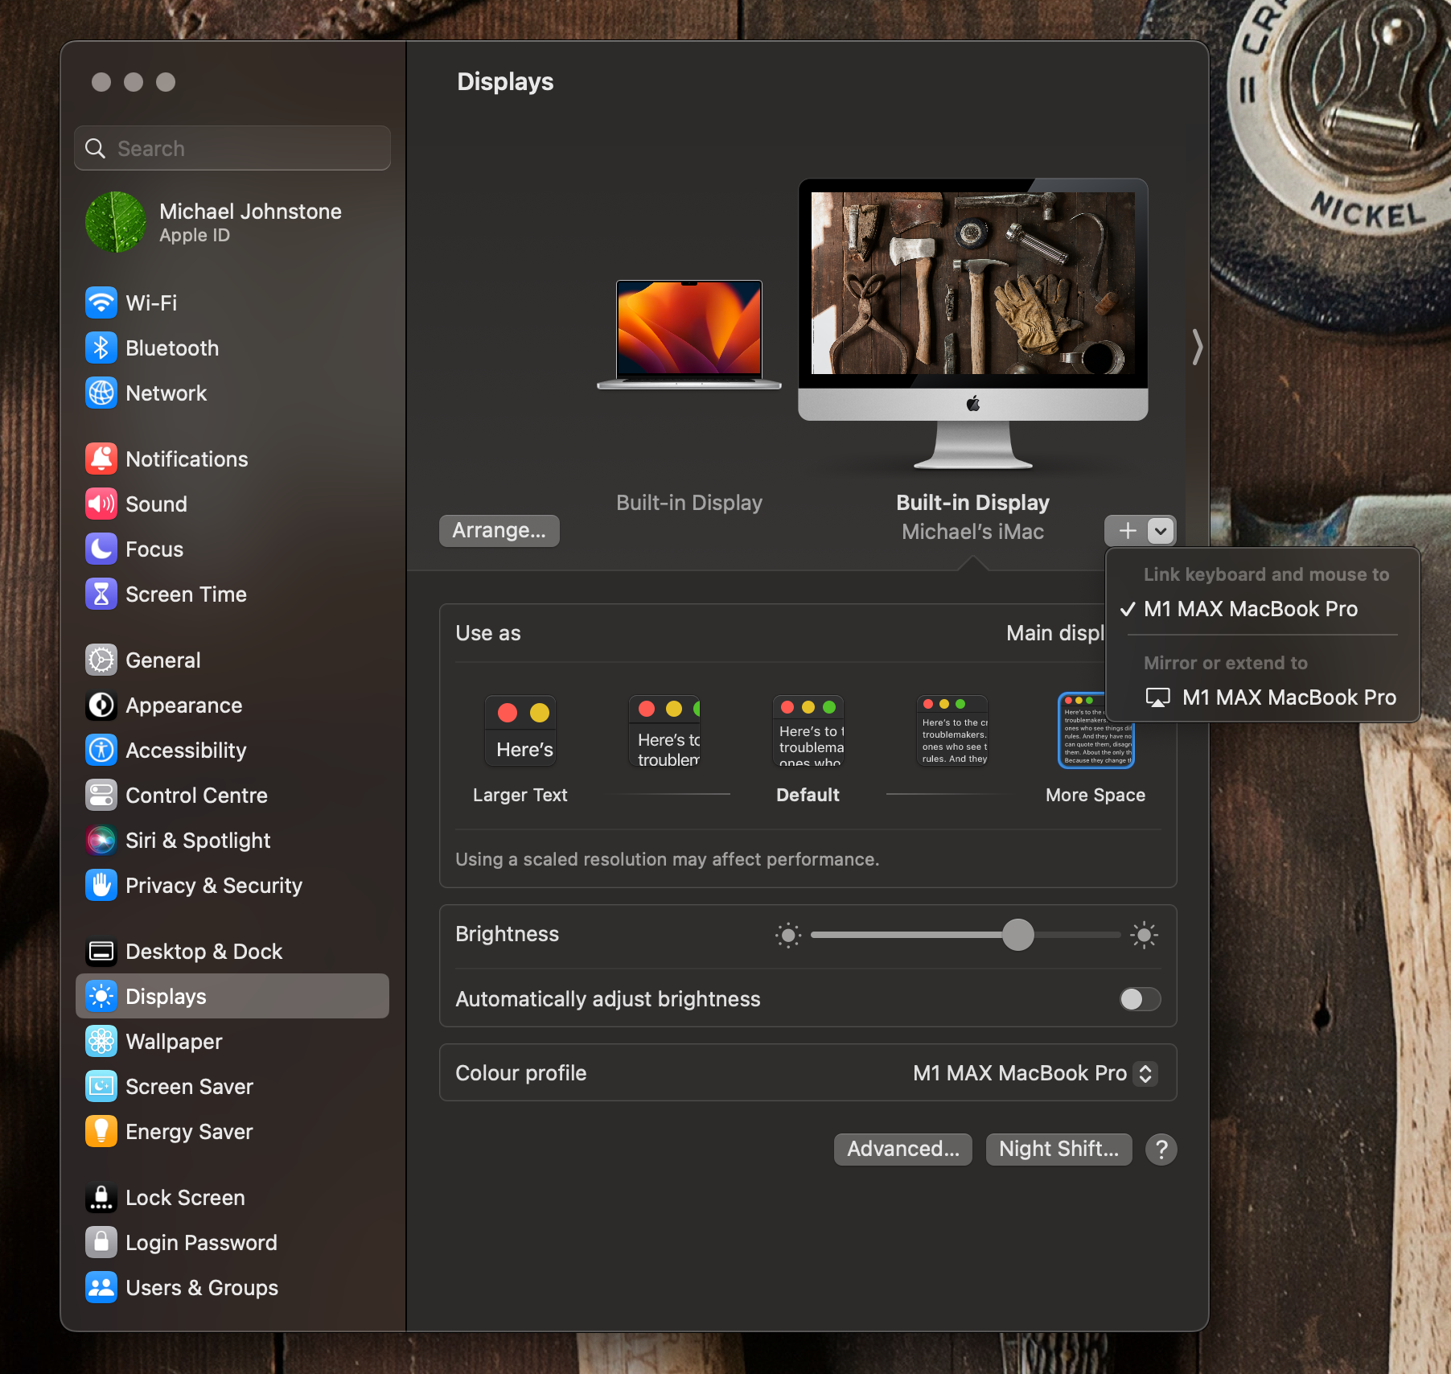
Task: Choose the fourth resolution scaling thumbnail
Action: pyautogui.click(x=952, y=731)
